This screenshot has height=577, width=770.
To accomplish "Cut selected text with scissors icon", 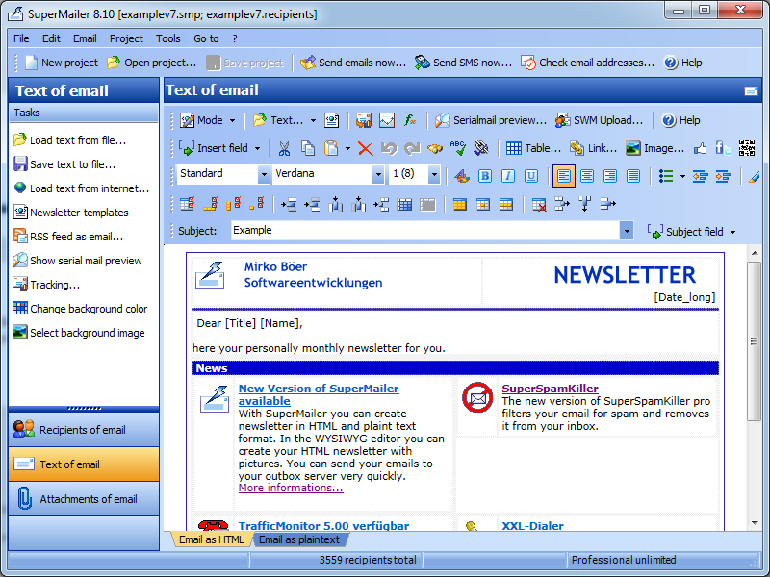I will [284, 148].
